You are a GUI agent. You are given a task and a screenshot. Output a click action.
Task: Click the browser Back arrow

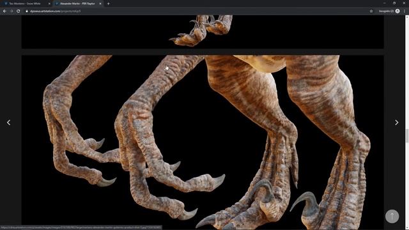point(4,11)
